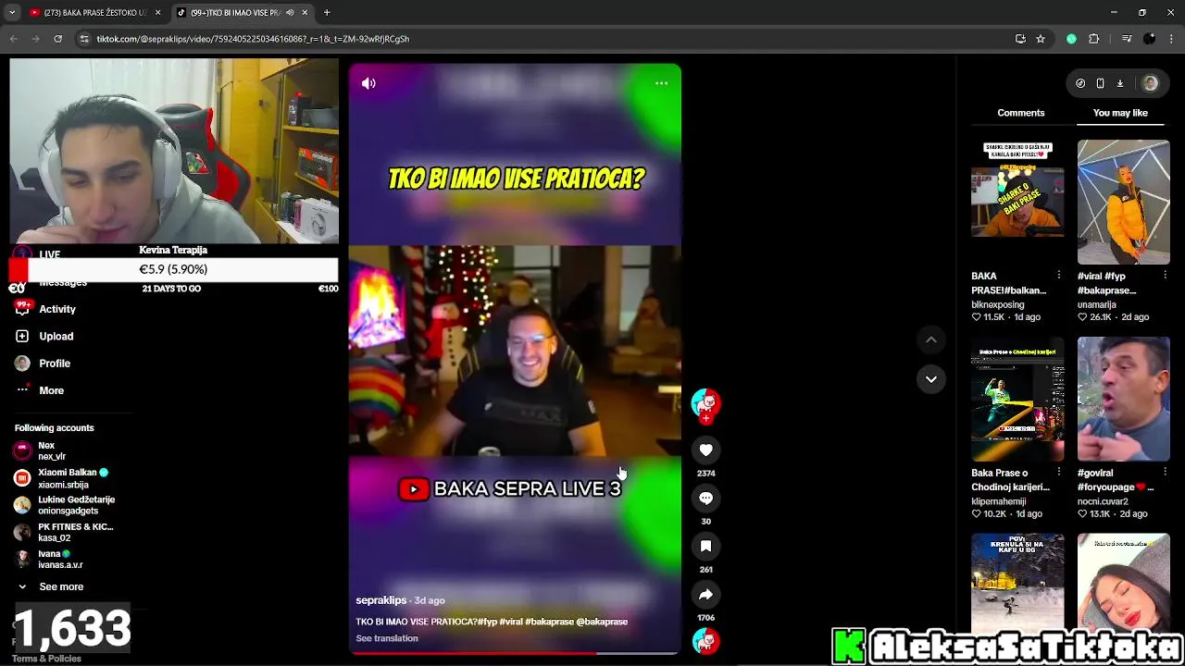The height and width of the screenshot is (666, 1185).
Task: Seek on the video progress bar
Action: (515, 653)
